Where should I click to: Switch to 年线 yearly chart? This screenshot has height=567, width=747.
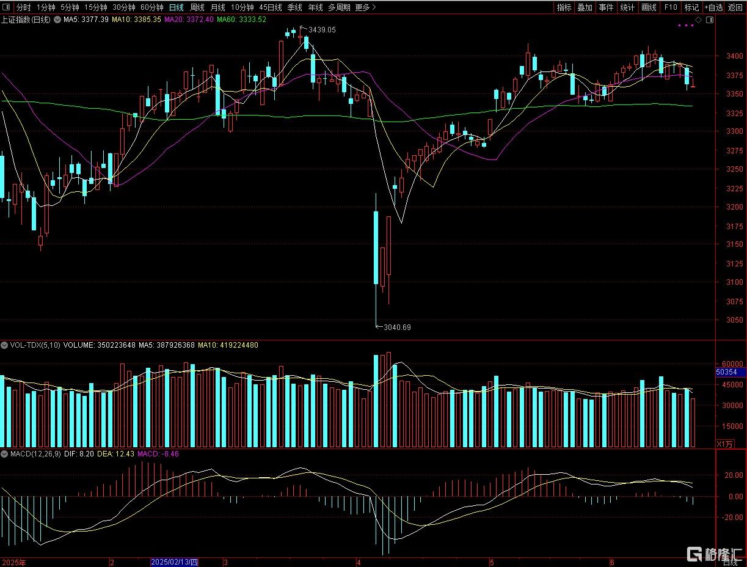click(315, 7)
